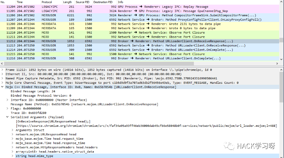284x158 pixels.
Task: Select packet 11213 OnReceiveResponse row
Action: point(140,45)
